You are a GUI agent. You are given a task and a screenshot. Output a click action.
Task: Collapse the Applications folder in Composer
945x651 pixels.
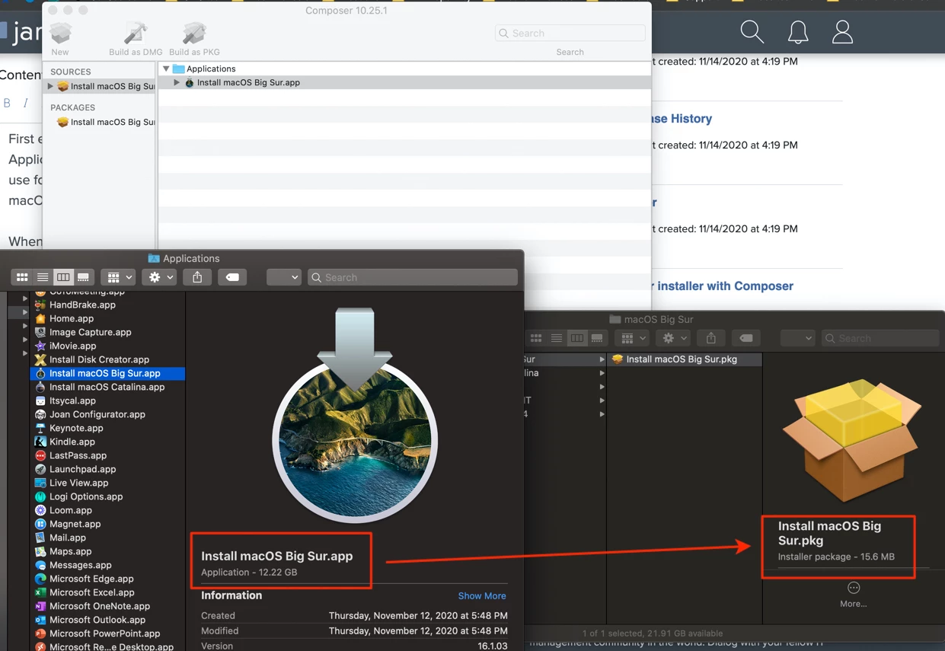166,69
